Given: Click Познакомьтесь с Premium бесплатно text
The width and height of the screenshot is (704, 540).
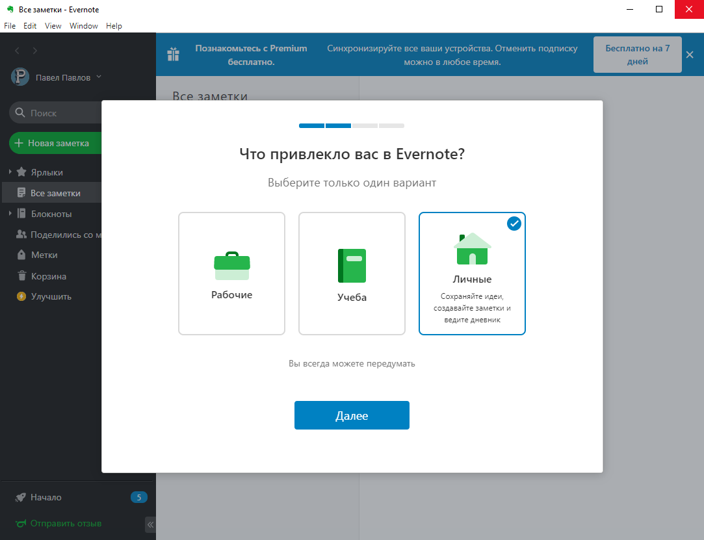Looking at the screenshot, I should click(251, 55).
